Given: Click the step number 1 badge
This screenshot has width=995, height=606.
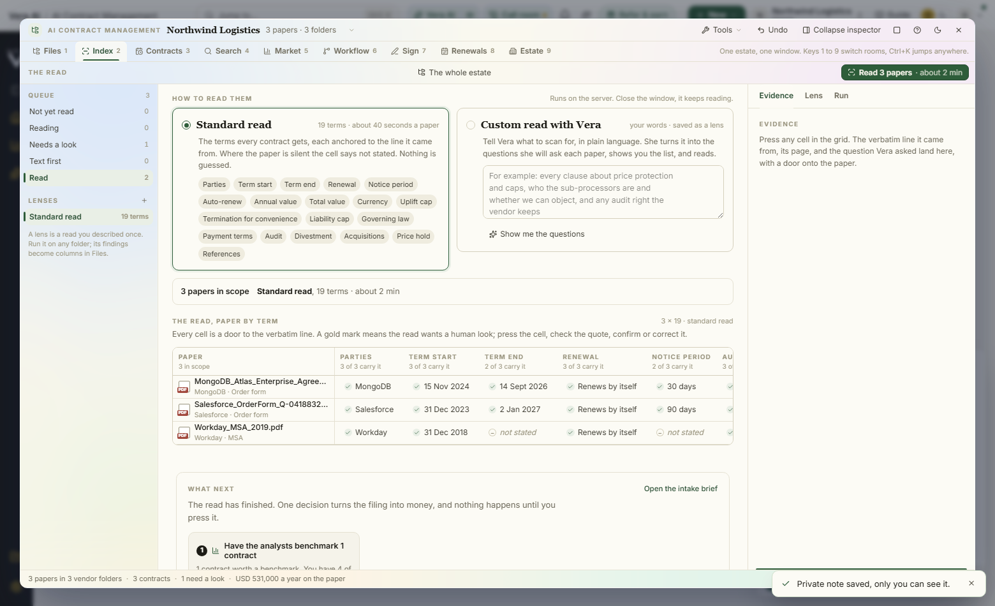Looking at the screenshot, I should click(202, 551).
